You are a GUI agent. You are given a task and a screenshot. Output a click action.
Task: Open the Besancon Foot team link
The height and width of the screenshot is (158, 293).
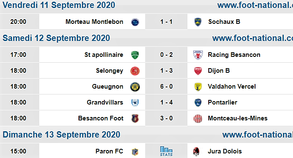click(x=101, y=118)
